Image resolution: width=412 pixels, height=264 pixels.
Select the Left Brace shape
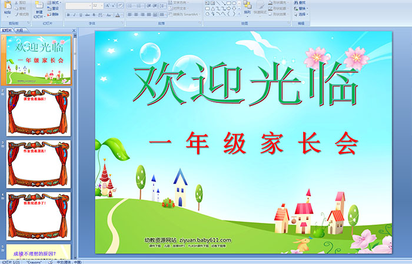click(228, 14)
